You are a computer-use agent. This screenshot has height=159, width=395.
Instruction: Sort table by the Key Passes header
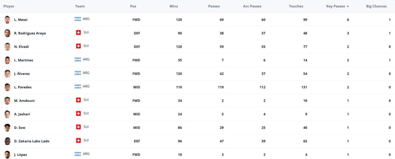click(336, 6)
